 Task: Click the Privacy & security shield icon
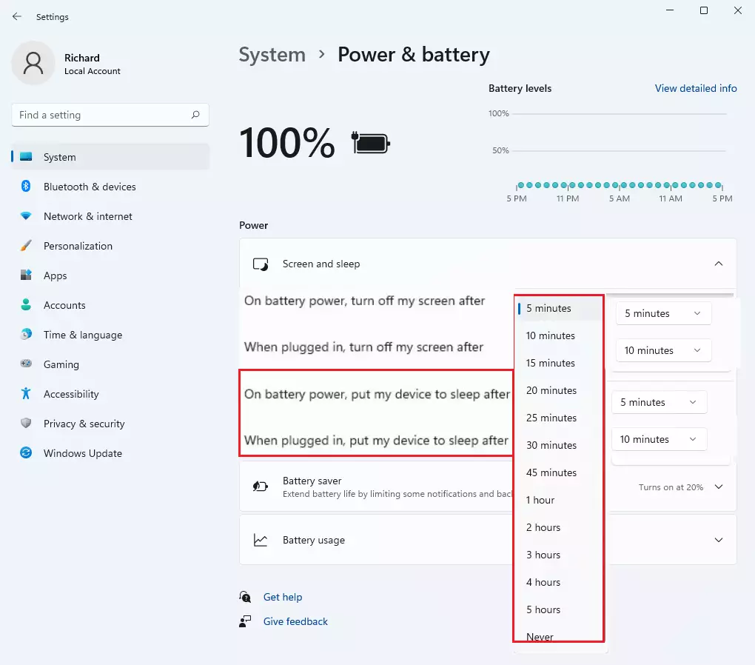[x=26, y=423]
